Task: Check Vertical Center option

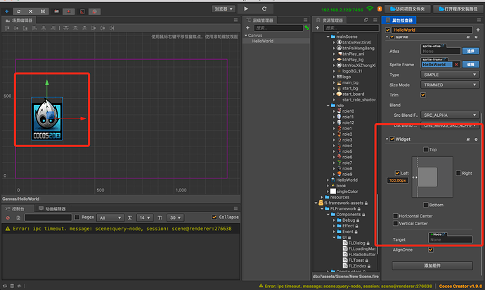Action: (x=395, y=223)
